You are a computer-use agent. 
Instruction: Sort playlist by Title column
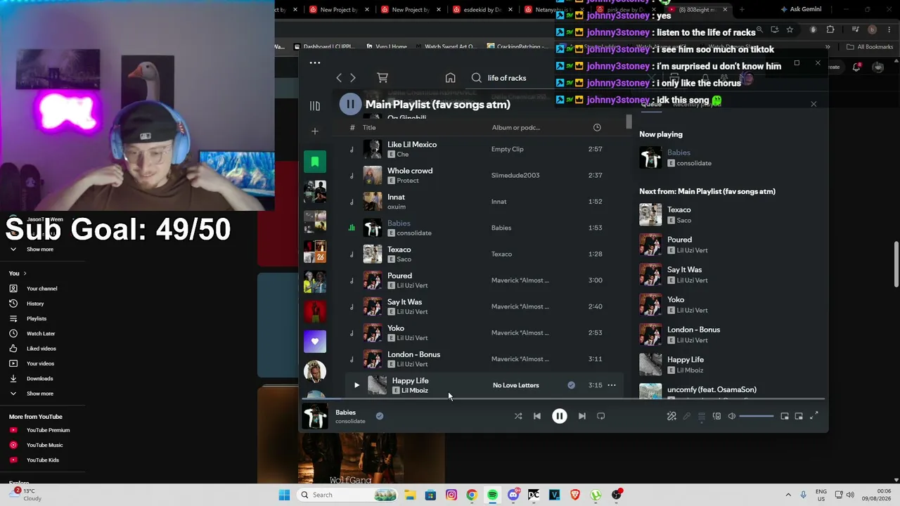369,127
